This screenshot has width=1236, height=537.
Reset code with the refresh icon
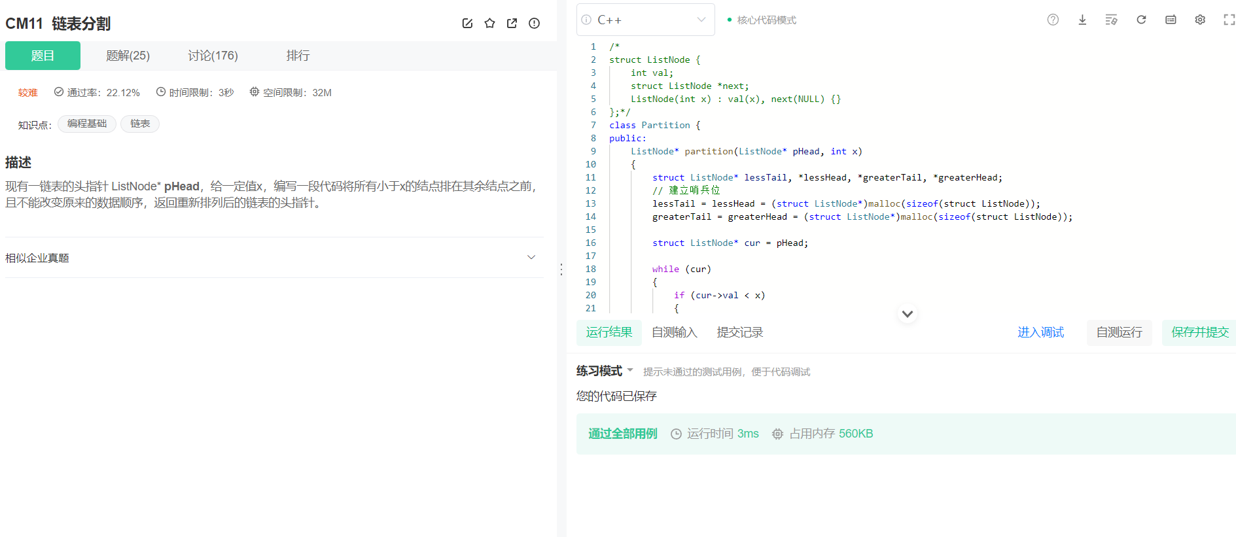[x=1141, y=20]
